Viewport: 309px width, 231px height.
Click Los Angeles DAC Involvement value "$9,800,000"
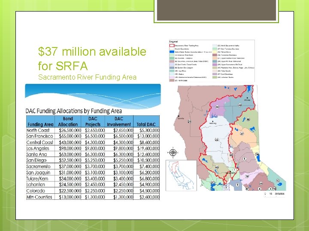point(123,148)
